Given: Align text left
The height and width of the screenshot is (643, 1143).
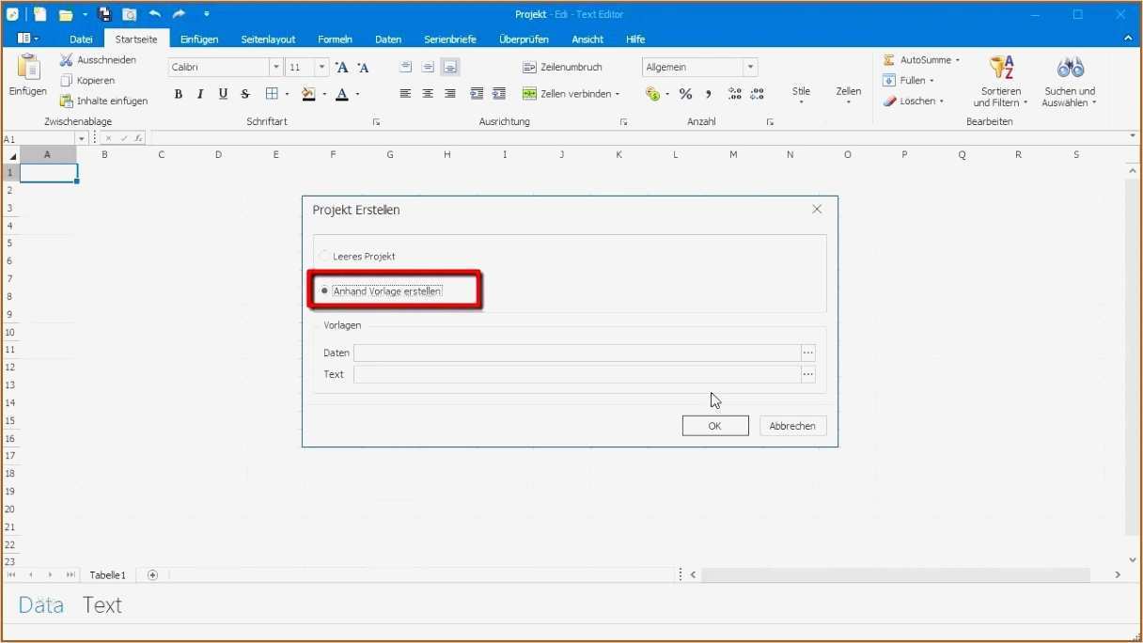Looking at the screenshot, I should point(405,94).
